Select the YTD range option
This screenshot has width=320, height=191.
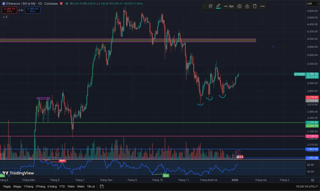tap(62, 186)
